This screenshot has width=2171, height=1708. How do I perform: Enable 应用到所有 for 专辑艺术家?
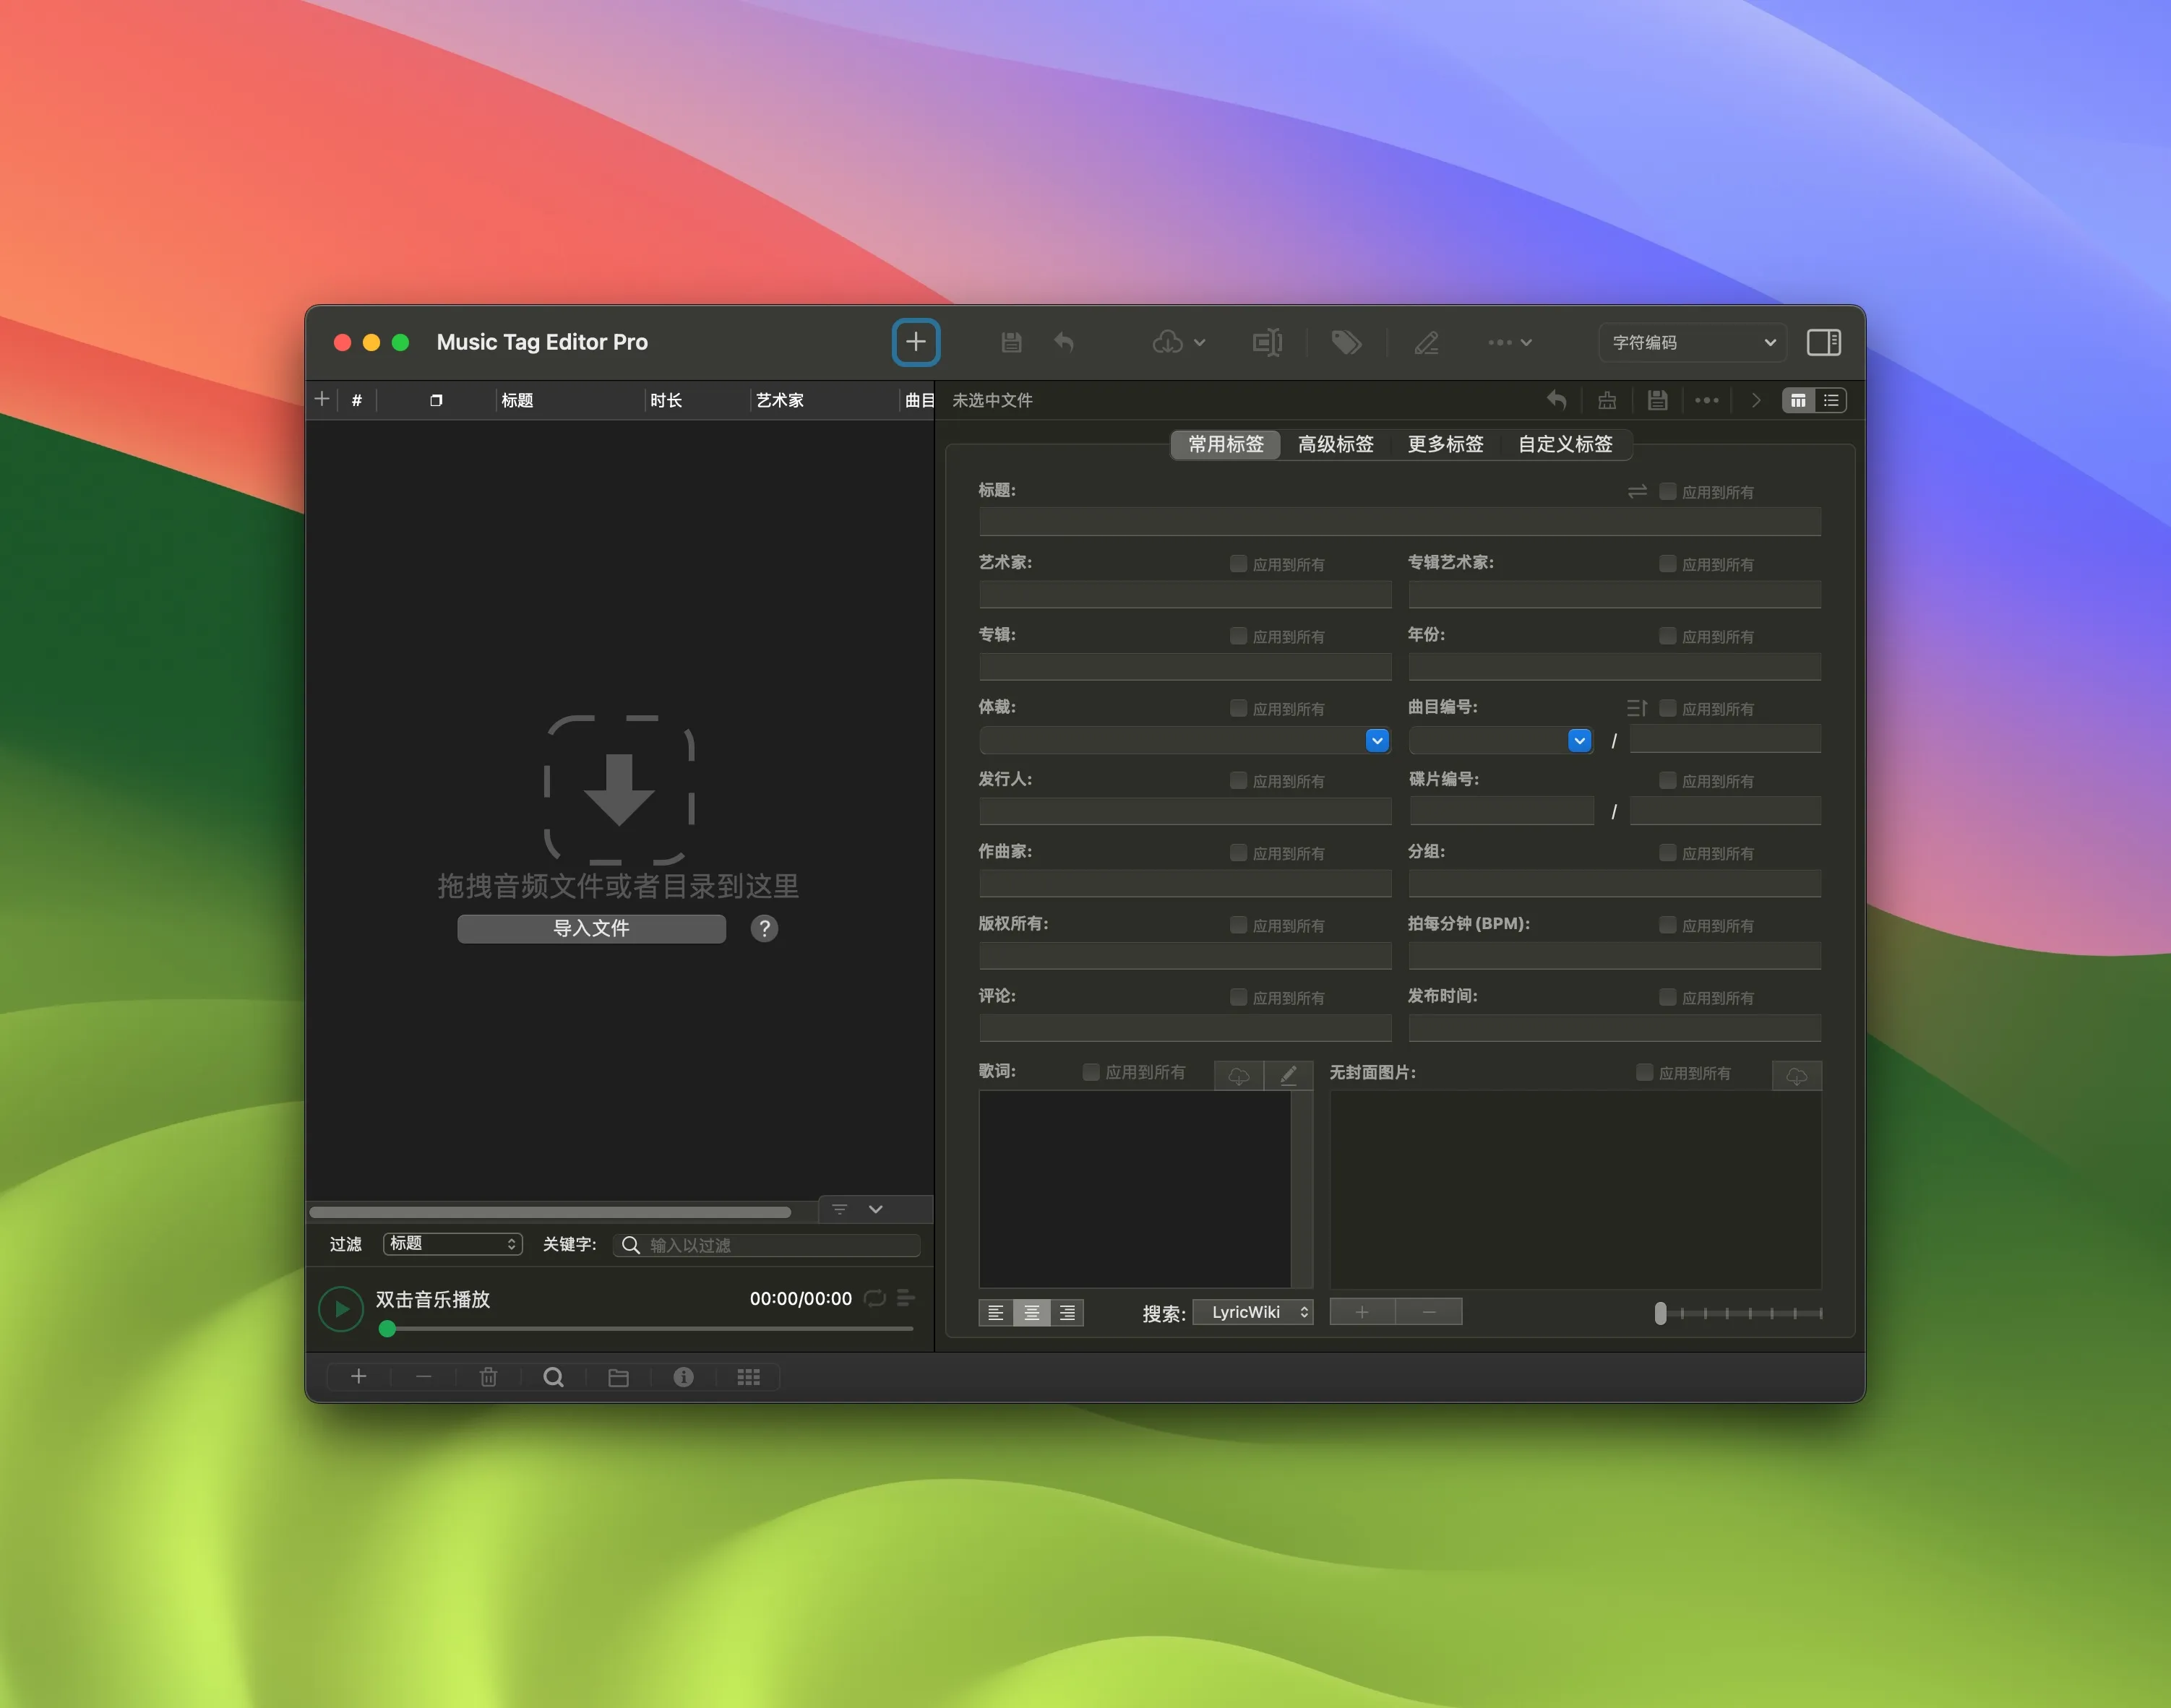(1667, 563)
